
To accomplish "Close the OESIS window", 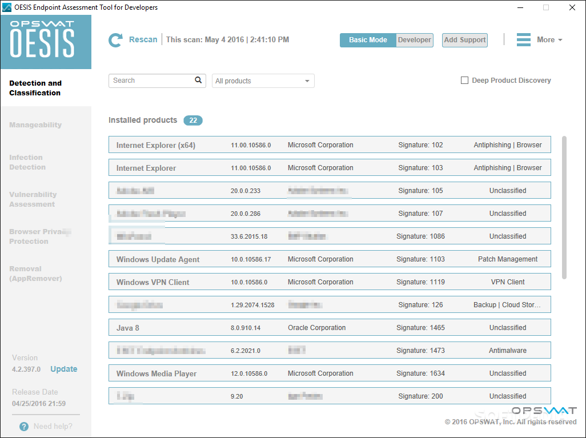I will coord(572,7).
